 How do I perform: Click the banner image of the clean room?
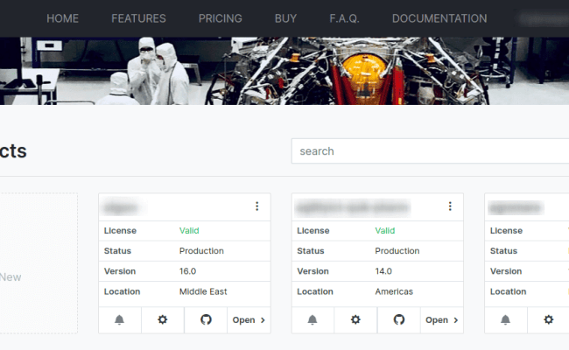[284, 71]
